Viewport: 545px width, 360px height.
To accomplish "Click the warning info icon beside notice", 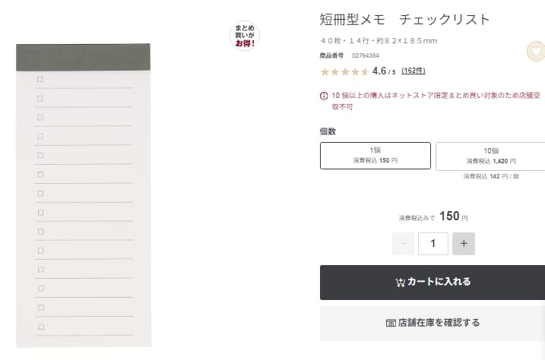I will point(324,96).
